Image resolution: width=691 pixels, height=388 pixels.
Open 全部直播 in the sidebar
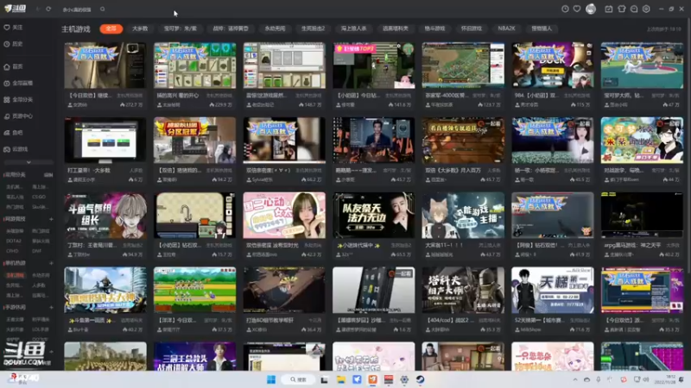click(18, 83)
